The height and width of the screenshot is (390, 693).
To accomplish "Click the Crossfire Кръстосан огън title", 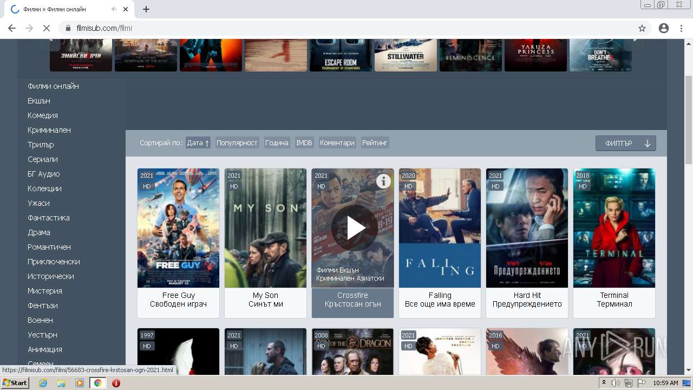I will coord(352,300).
